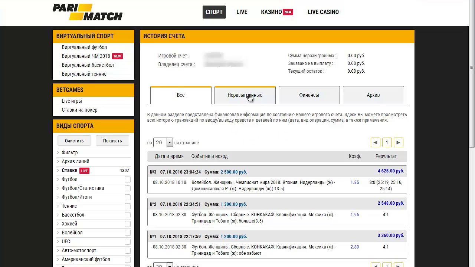Click the LIVE badge beside Ставки
Viewport: 475px width, 267px height.
[84, 171]
